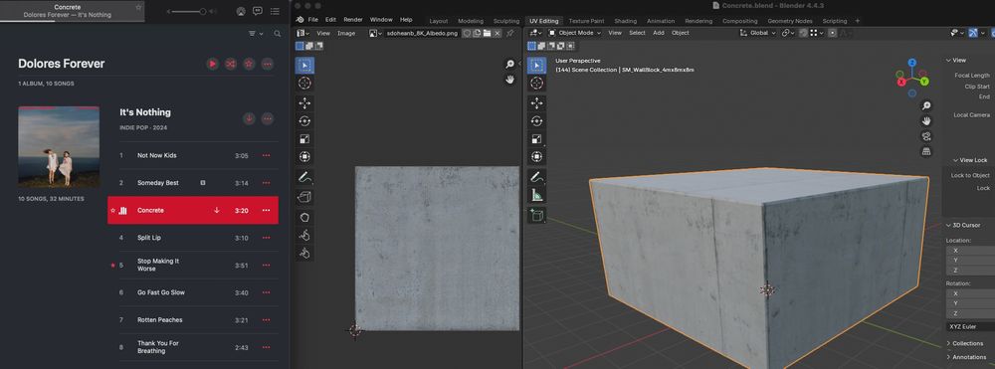Open more options for Split Lip

click(x=266, y=238)
